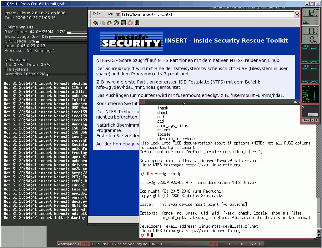Click the terminal scrollbar thumb
The height and width of the screenshot is (248, 322).
click(319, 213)
